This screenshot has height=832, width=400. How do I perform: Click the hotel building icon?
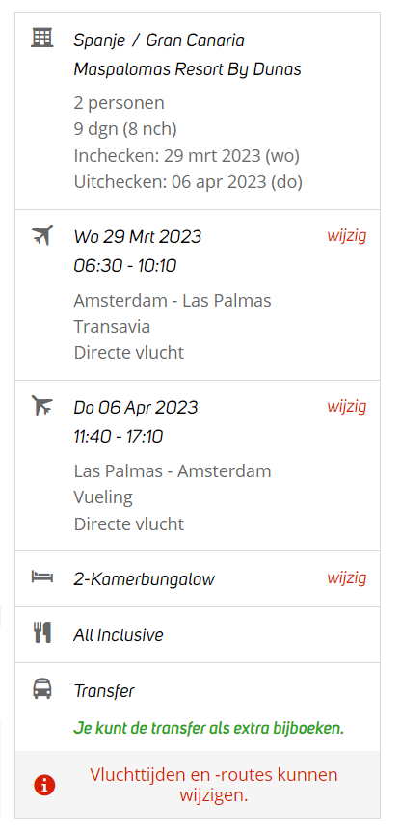41,39
